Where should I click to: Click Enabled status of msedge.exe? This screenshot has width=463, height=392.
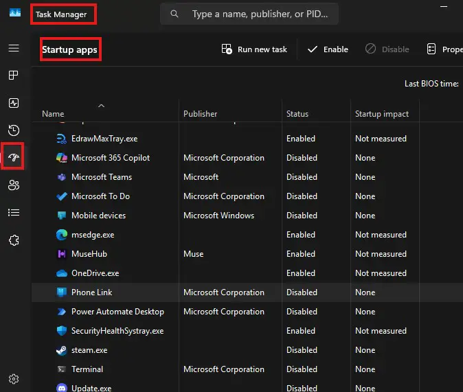[x=301, y=235]
